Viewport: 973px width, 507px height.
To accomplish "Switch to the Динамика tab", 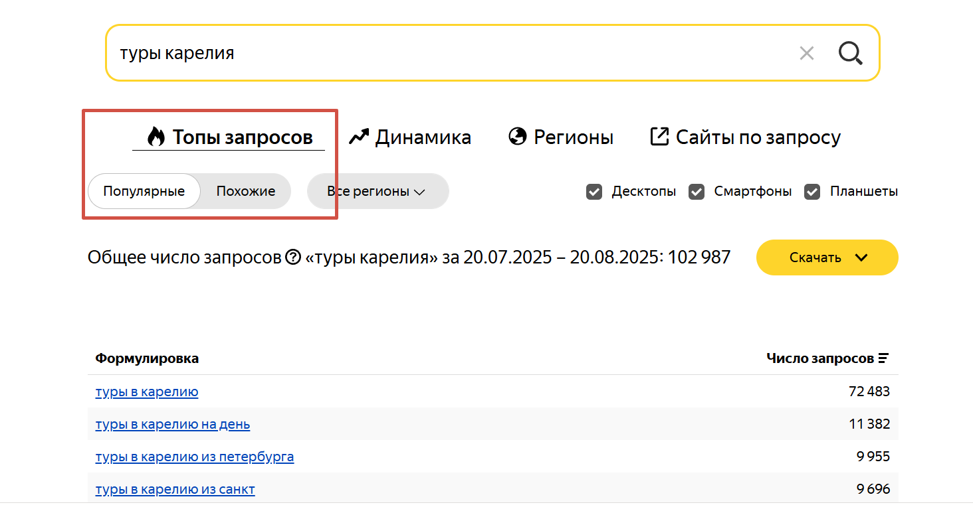I will click(x=423, y=137).
